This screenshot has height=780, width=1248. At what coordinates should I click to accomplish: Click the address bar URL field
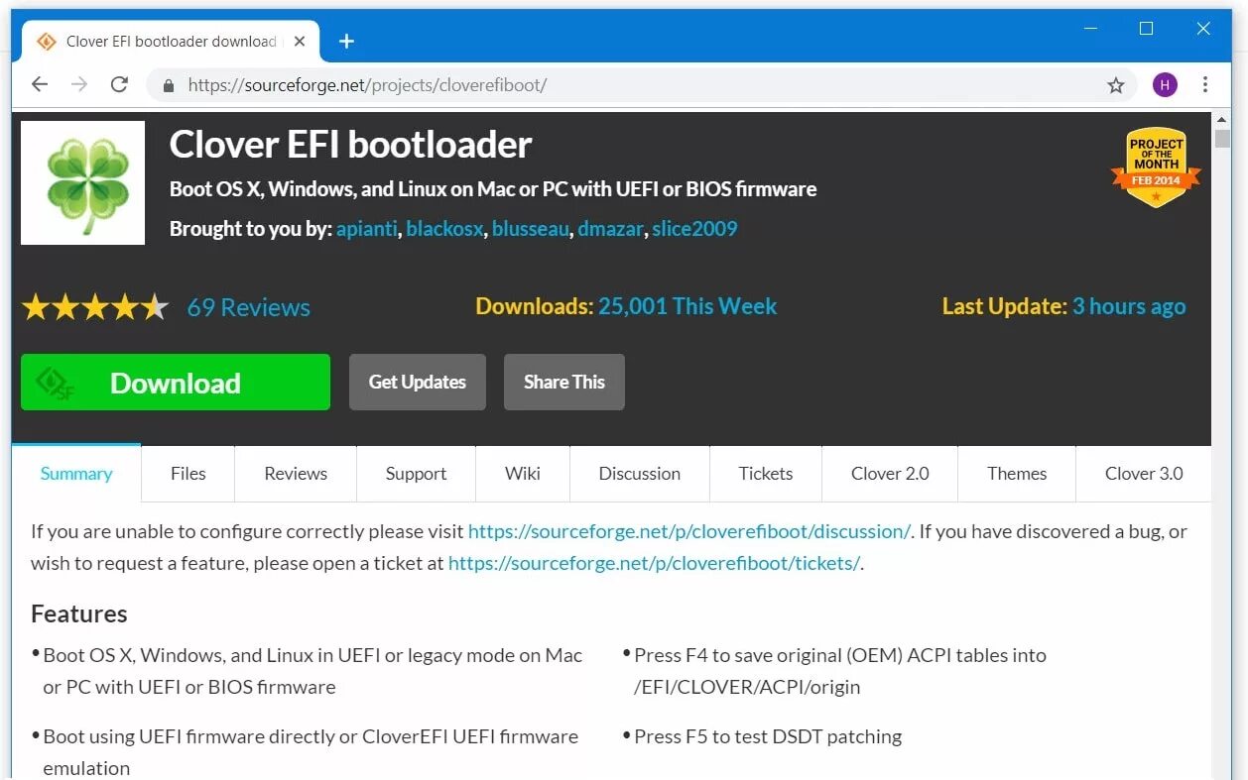pos(640,85)
